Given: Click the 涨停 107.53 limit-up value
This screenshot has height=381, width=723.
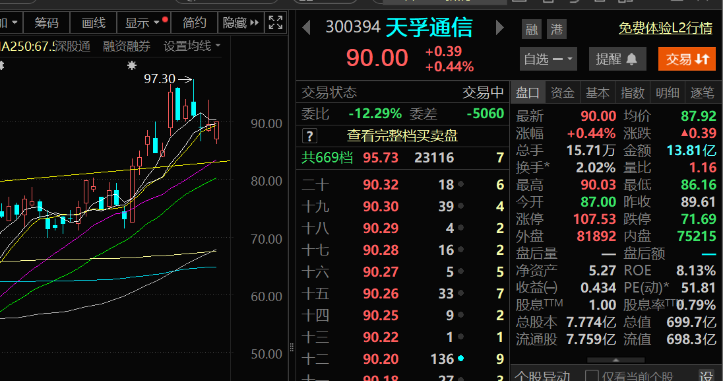Looking at the screenshot, I should tap(594, 219).
